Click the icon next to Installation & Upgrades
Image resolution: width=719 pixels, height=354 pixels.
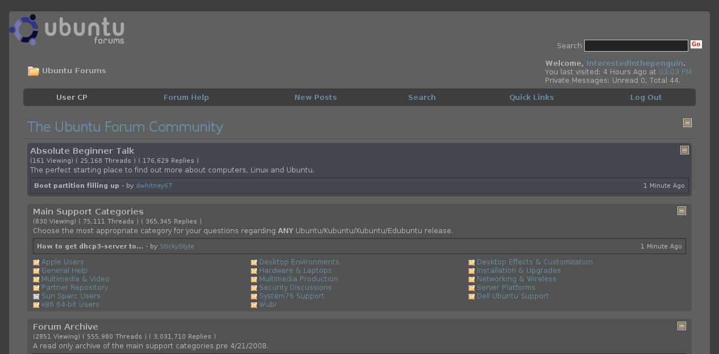tap(472, 271)
